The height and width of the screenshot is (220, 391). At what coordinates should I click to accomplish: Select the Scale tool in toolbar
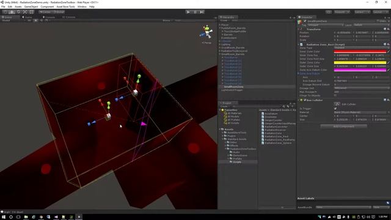[25, 12]
